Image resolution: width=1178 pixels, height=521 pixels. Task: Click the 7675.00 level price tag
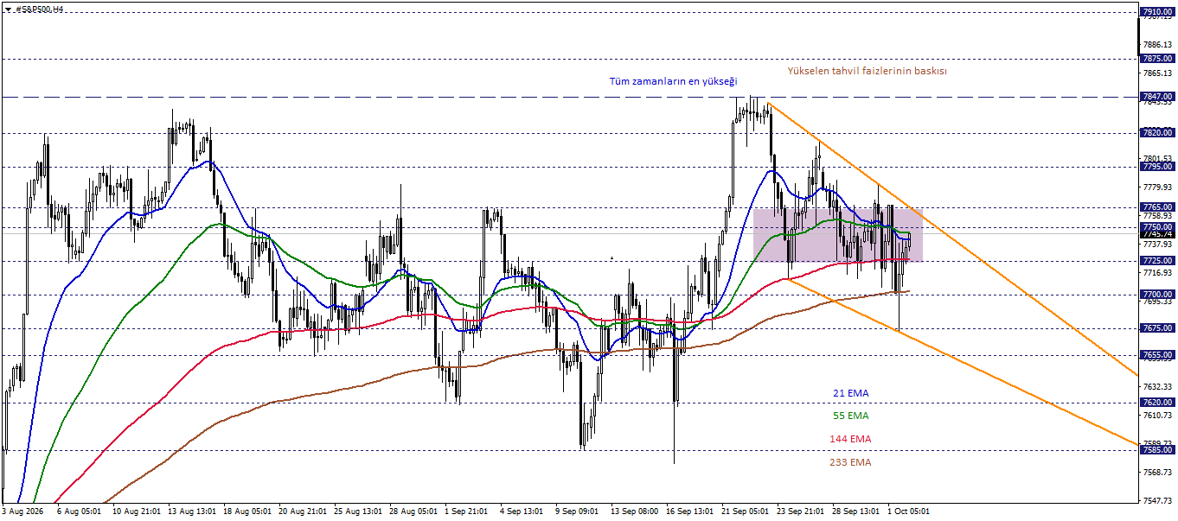(x=1157, y=327)
